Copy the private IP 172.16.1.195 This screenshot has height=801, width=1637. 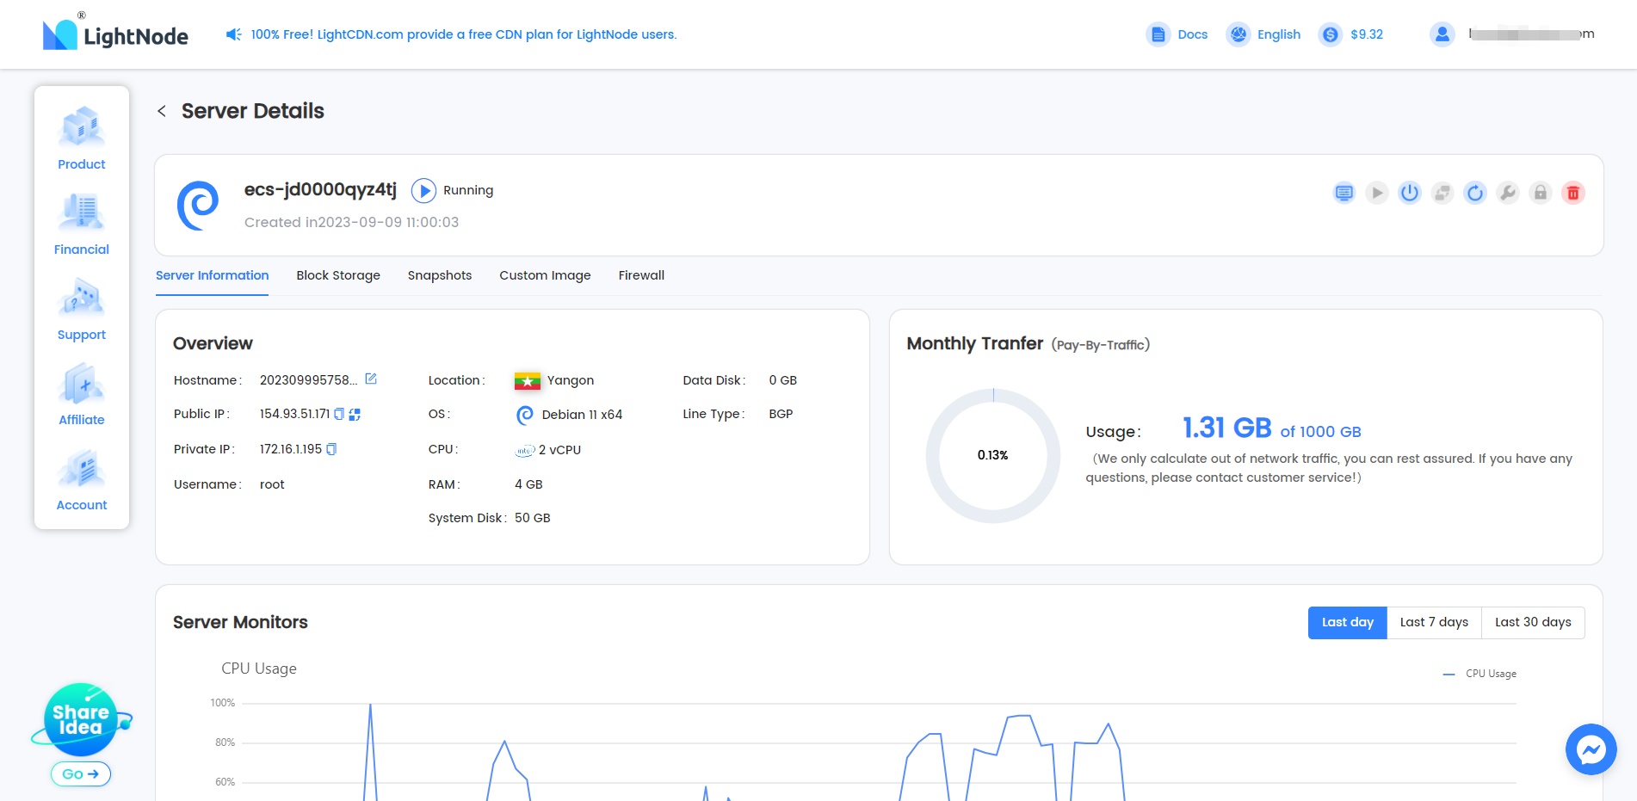pyautogui.click(x=331, y=449)
